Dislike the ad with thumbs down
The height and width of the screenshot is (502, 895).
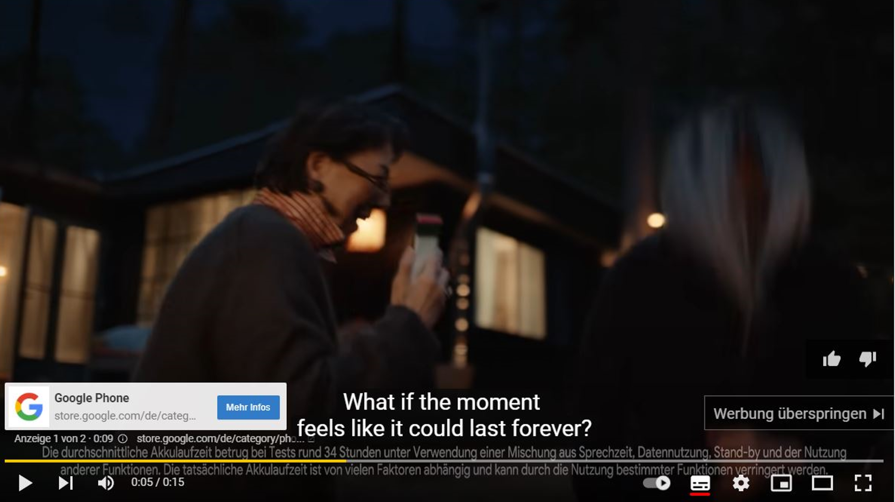point(867,359)
